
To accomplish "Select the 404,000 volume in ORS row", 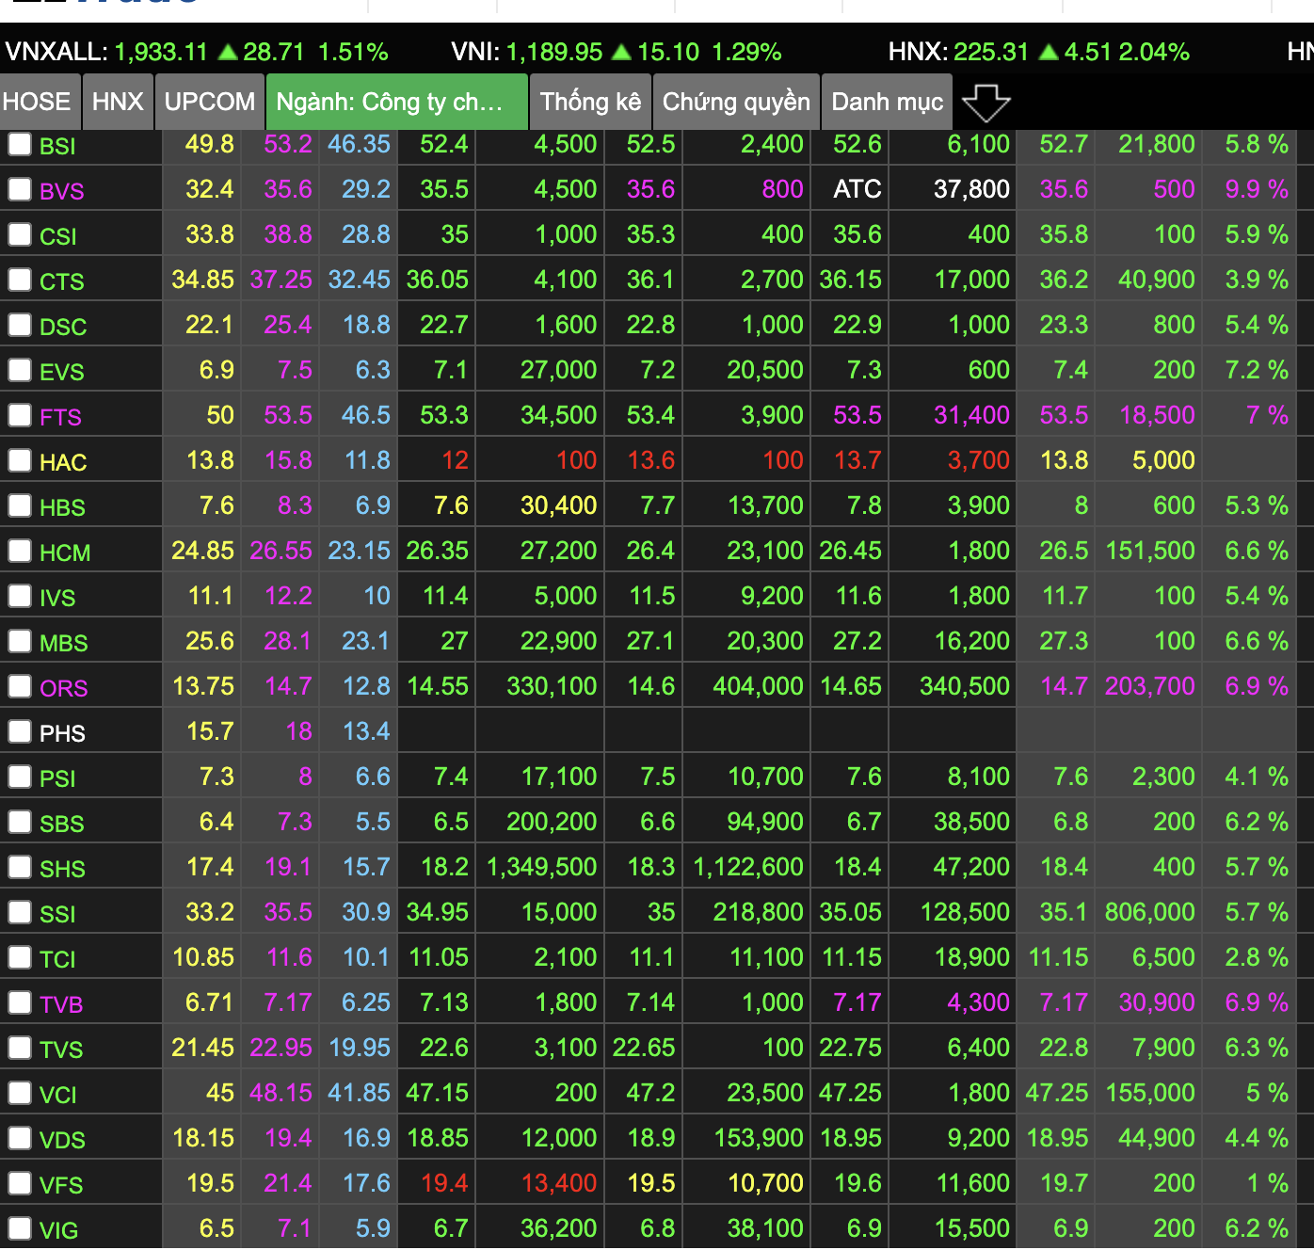I will (759, 686).
